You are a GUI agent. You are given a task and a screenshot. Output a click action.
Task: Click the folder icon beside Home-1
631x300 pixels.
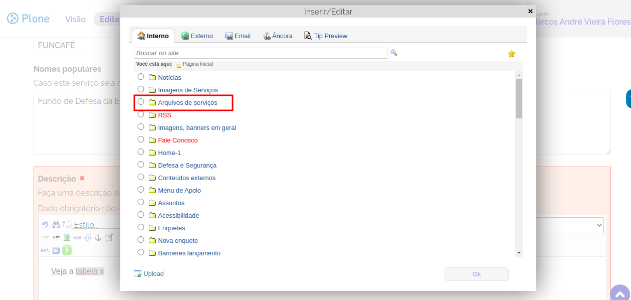tap(152, 153)
